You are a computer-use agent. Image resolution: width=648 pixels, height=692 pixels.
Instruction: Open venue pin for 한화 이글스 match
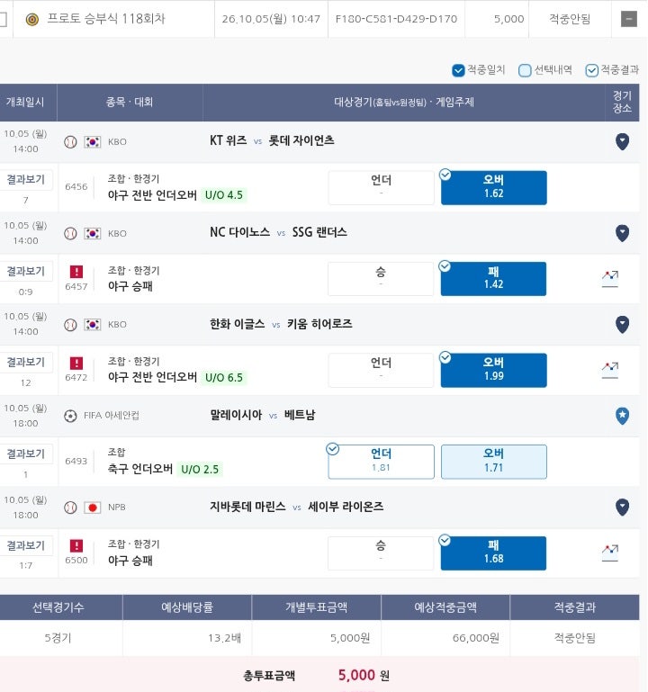(x=622, y=324)
